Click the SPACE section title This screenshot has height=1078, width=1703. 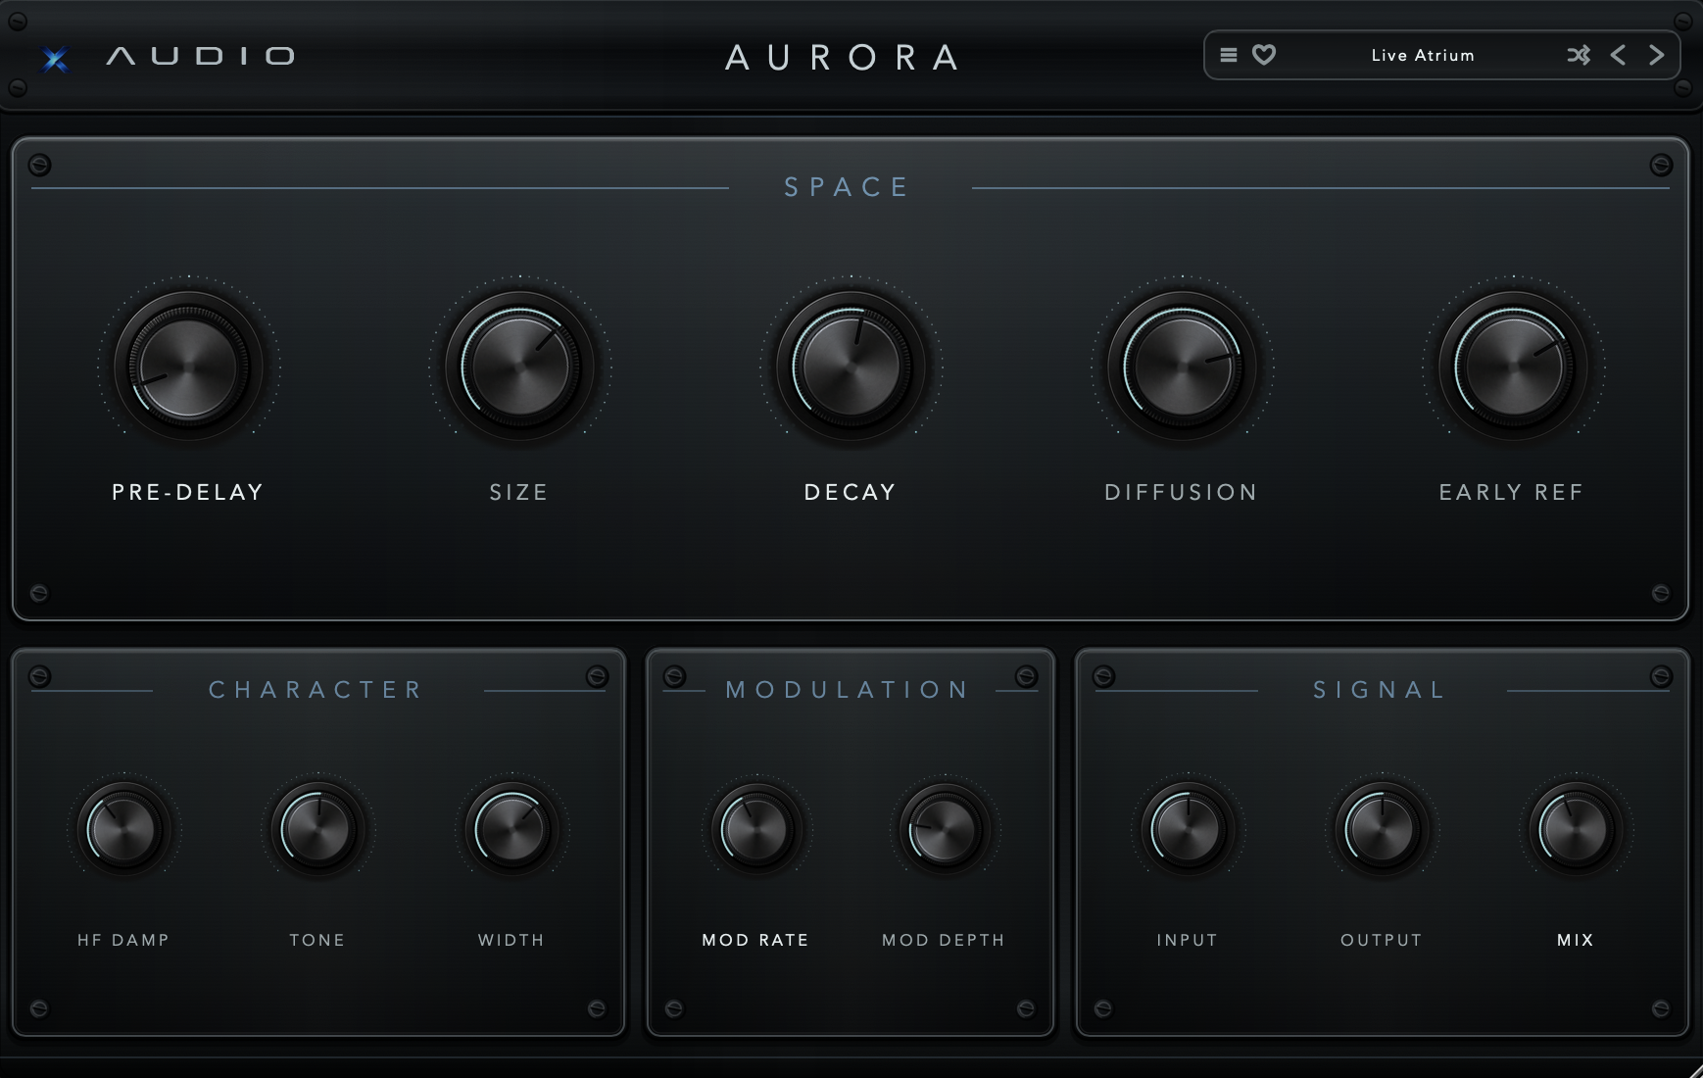(x=849, y=187)
